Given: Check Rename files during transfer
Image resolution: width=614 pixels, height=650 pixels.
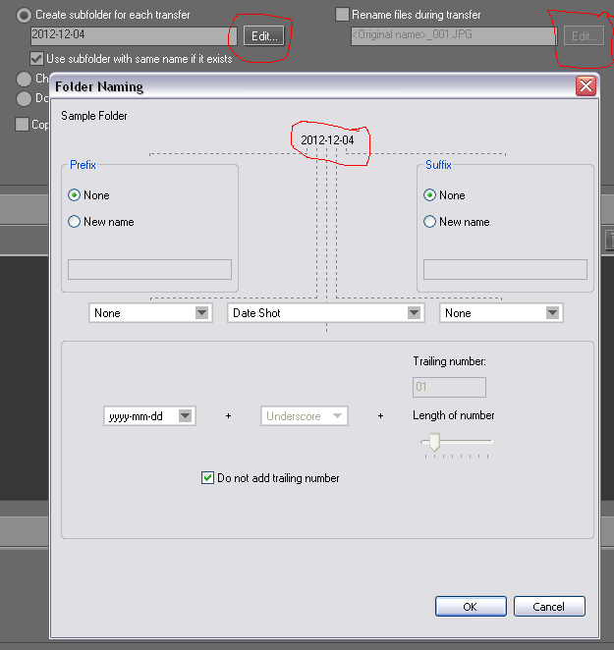Looking at the screenshot, I should click(x=342, y=15).
